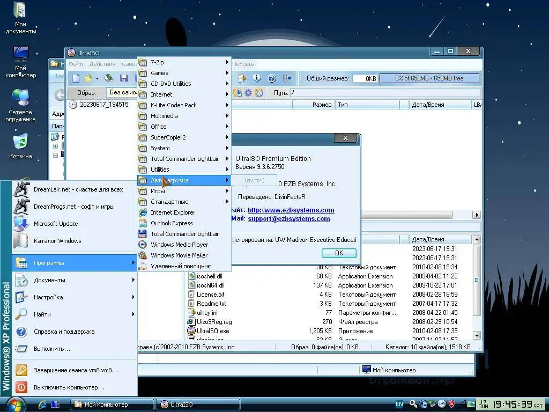Open the dropdown arrow next to Open icon

(x=97, y=78)
